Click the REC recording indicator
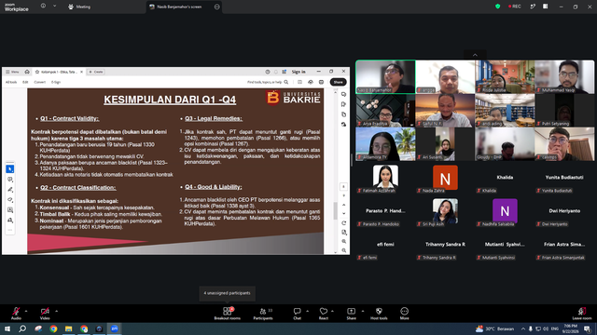 pos(514,7)
